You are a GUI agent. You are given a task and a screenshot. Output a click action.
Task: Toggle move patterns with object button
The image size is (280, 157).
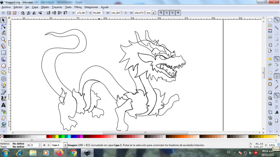(x=178, y=13)
